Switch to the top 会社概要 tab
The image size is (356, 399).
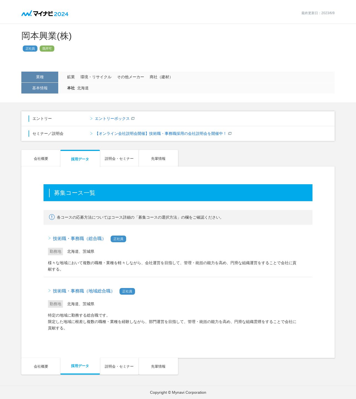click(x=41, y=158)
